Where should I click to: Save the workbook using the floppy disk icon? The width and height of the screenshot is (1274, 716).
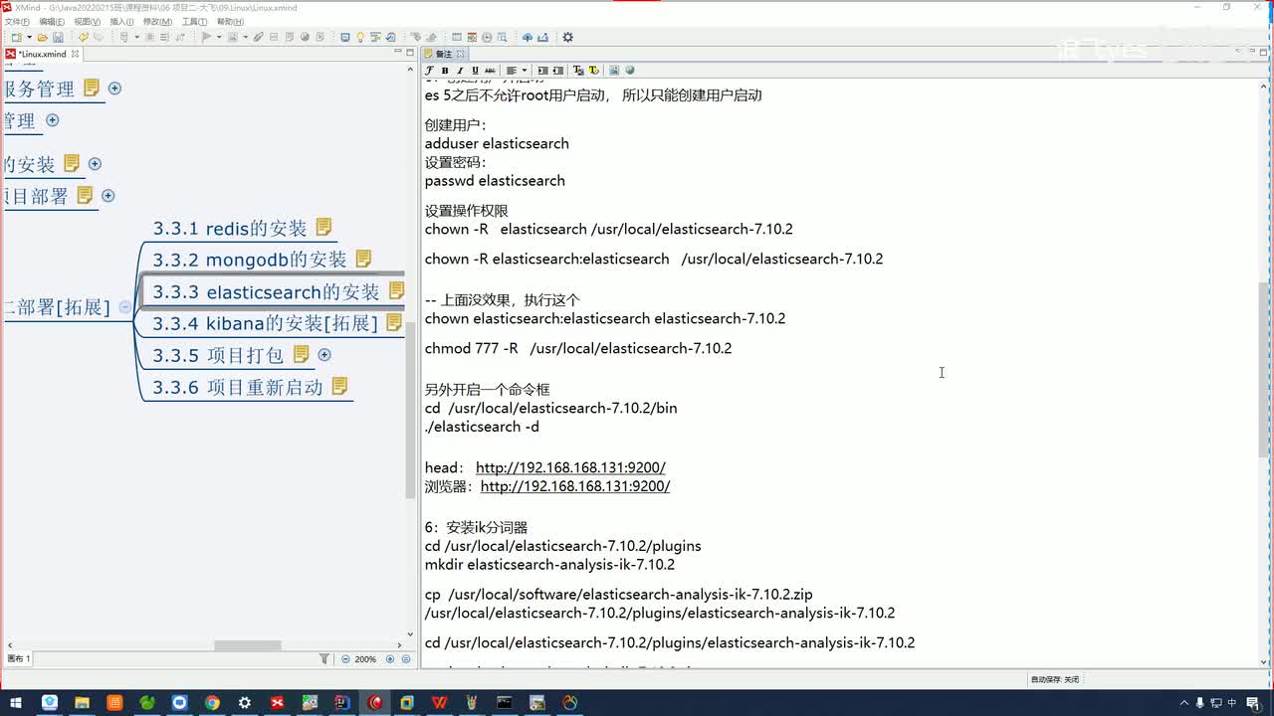tap(58, 38)
